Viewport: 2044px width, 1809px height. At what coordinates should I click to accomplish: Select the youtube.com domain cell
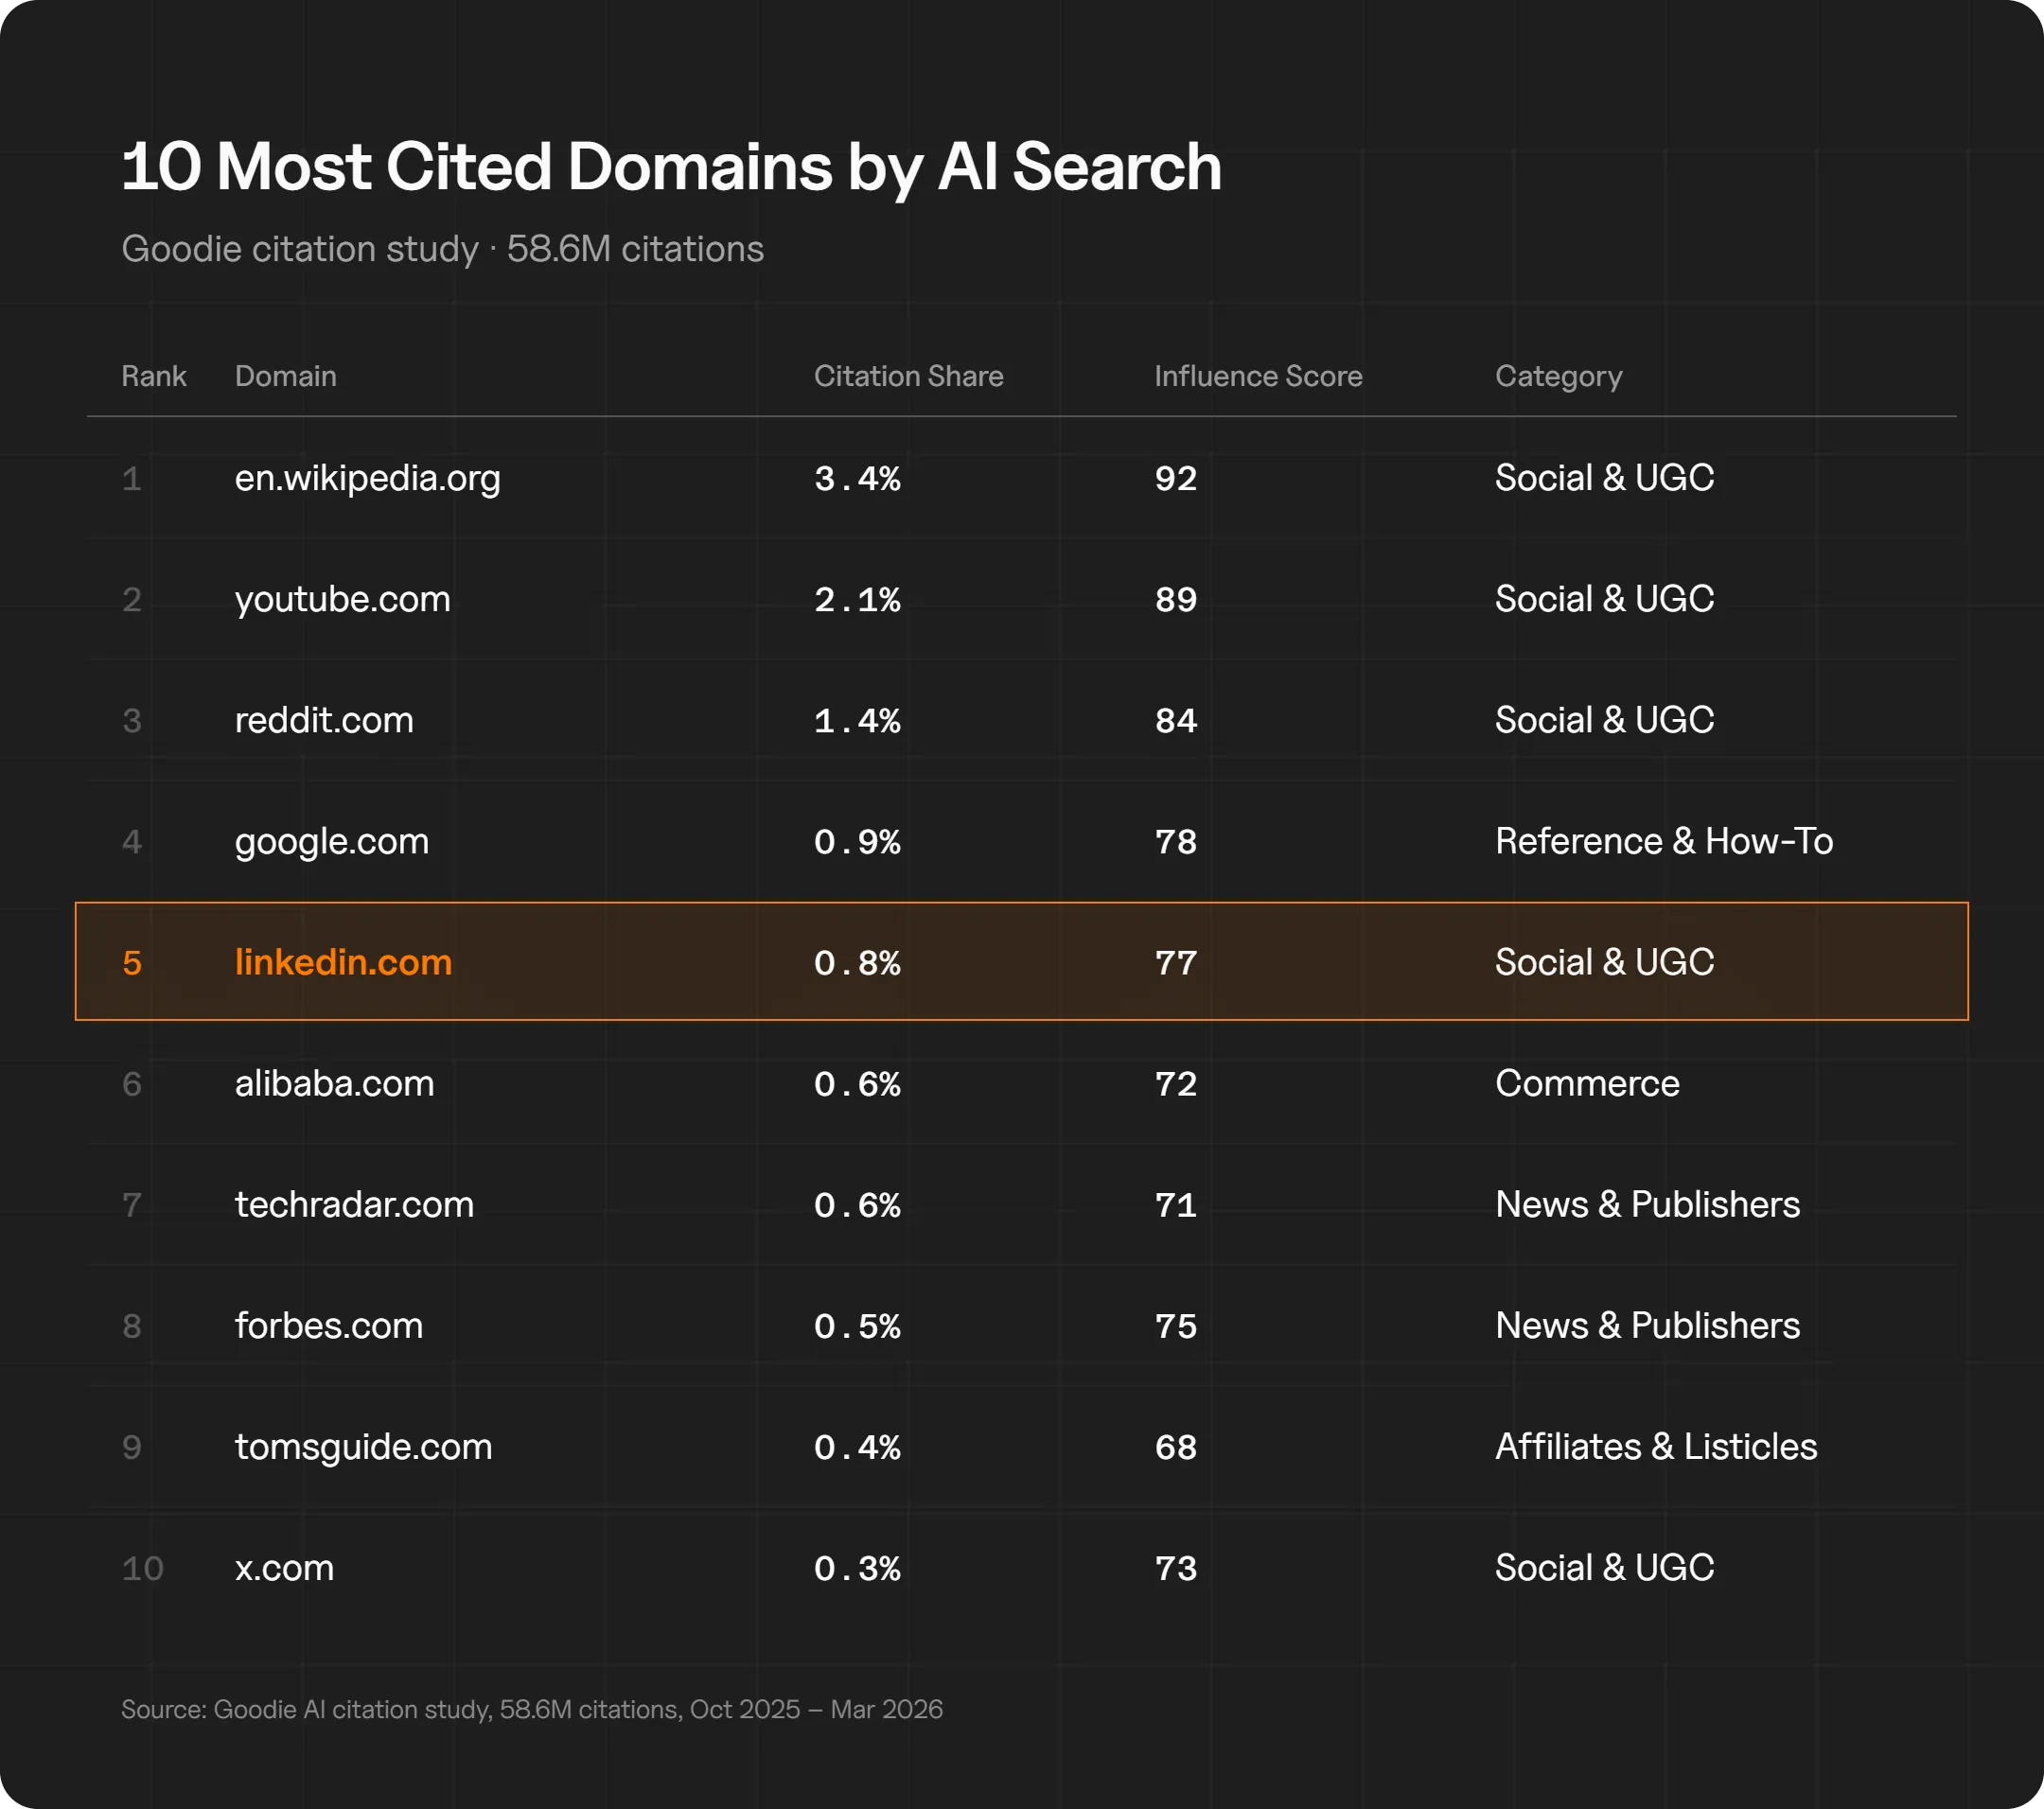point(342,600)
